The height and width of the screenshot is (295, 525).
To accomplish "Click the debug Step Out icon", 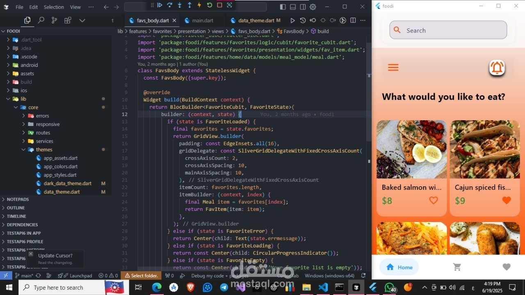I will tap(189, 5).
